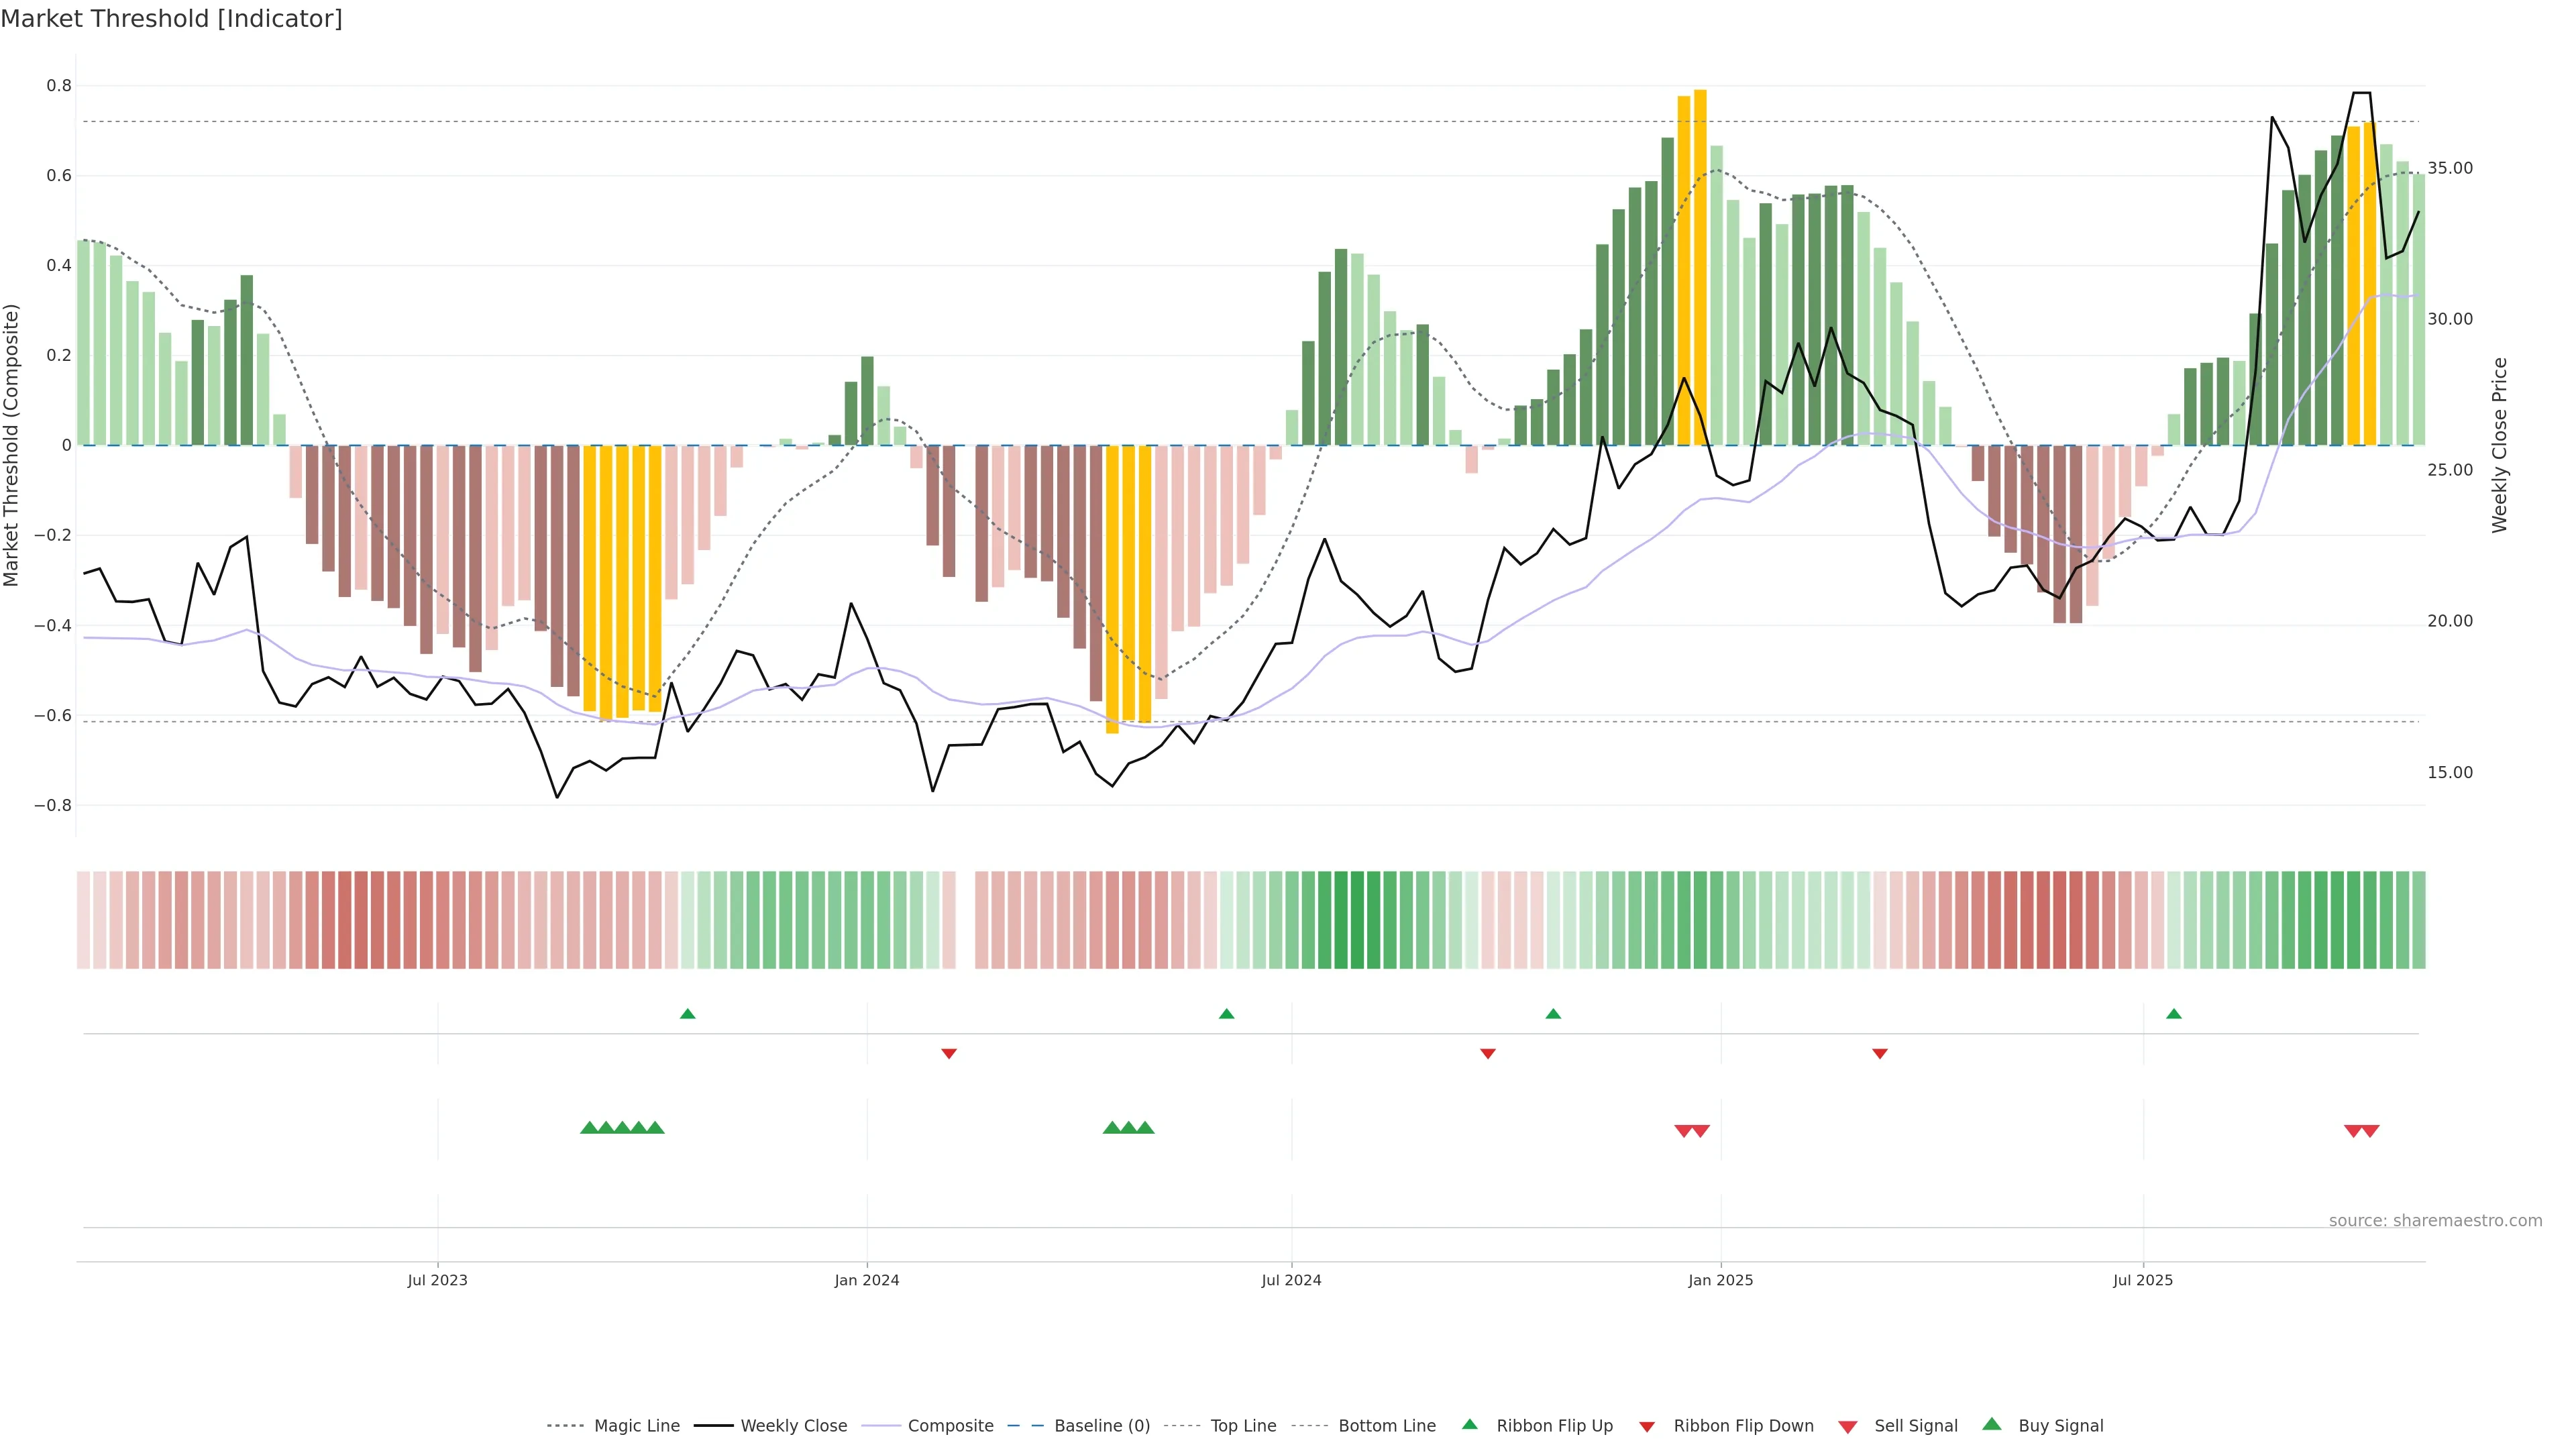Click the Jan 2025 x-axis label
Screen dimensions: 2576x1449
1720,1280
